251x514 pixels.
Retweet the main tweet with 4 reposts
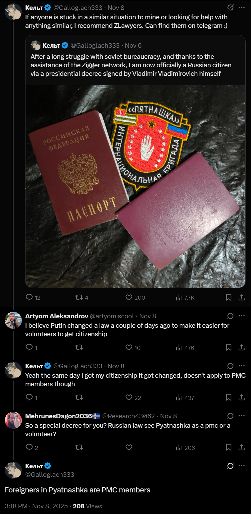(x=79, y=297)
